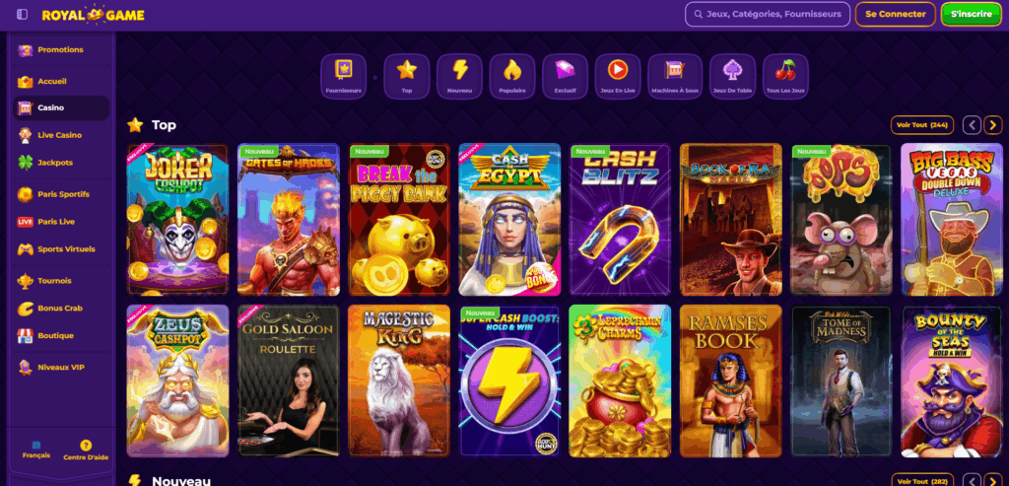
Task: Open the Fournisseurs category icon
Action: [x=344, y=76]
